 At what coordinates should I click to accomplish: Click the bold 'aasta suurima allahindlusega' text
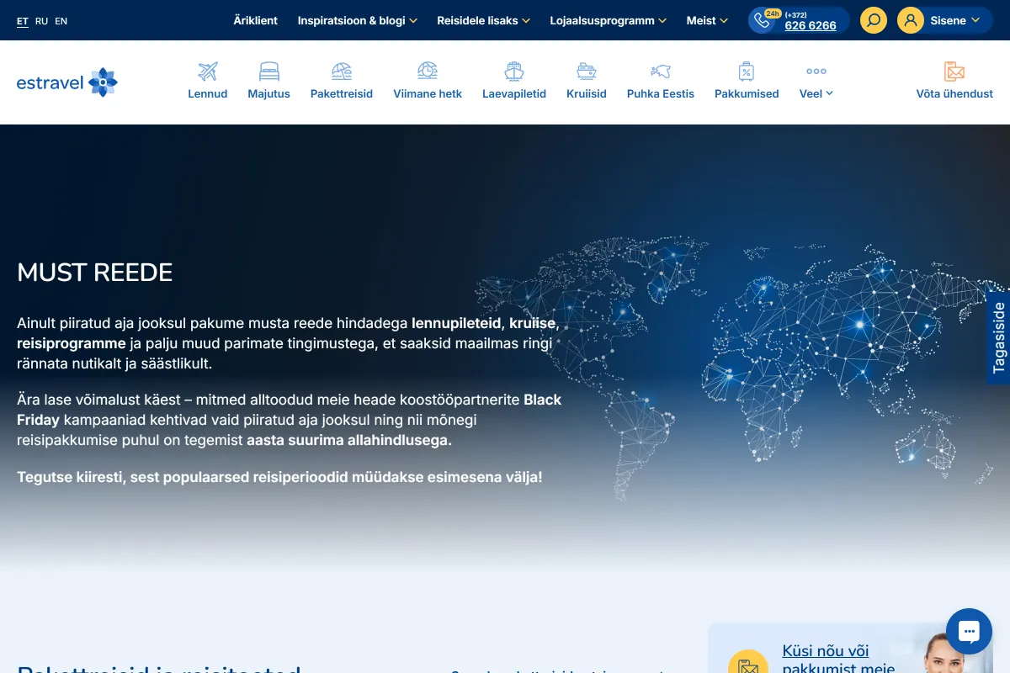[x=349, y=440]
